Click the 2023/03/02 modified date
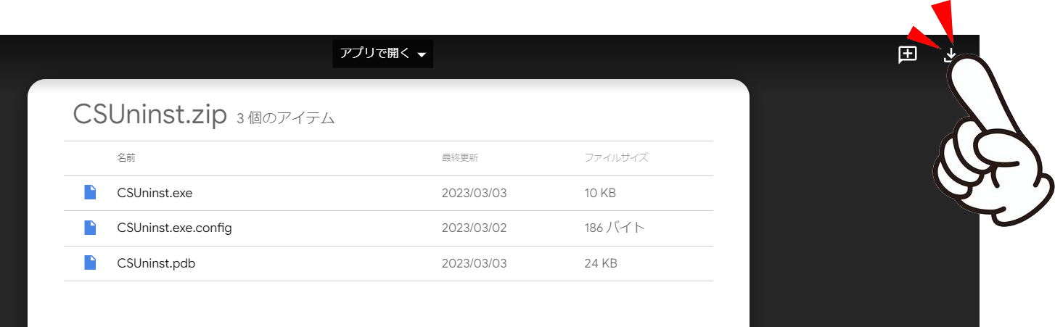The width and height of the screenshot is (1055, 327). coord(474,228)
